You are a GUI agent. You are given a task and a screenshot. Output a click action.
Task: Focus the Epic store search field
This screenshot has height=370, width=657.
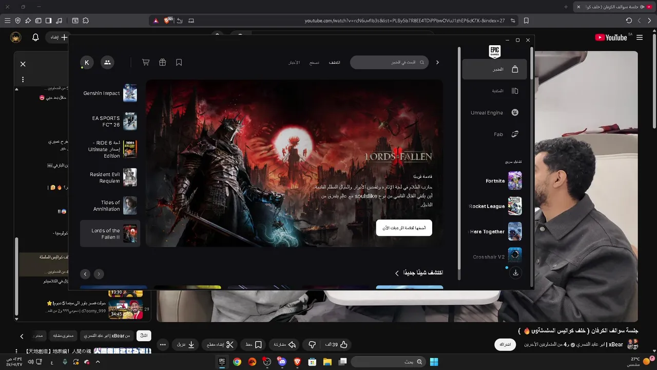click(391, 62)
